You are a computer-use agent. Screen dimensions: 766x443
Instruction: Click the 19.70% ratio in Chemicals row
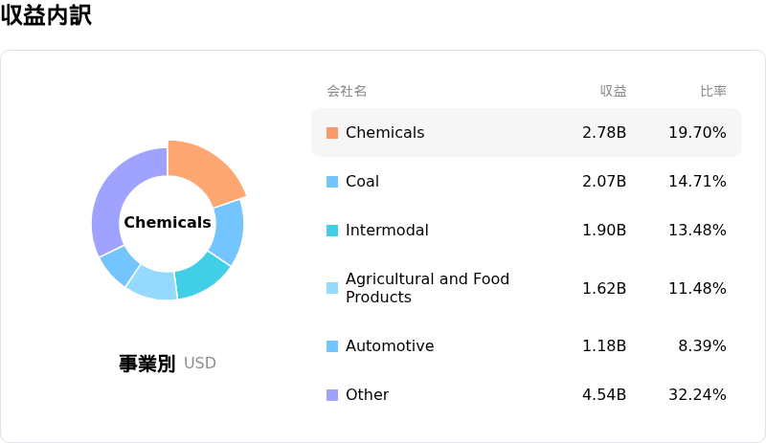click(x=697, y=132)
